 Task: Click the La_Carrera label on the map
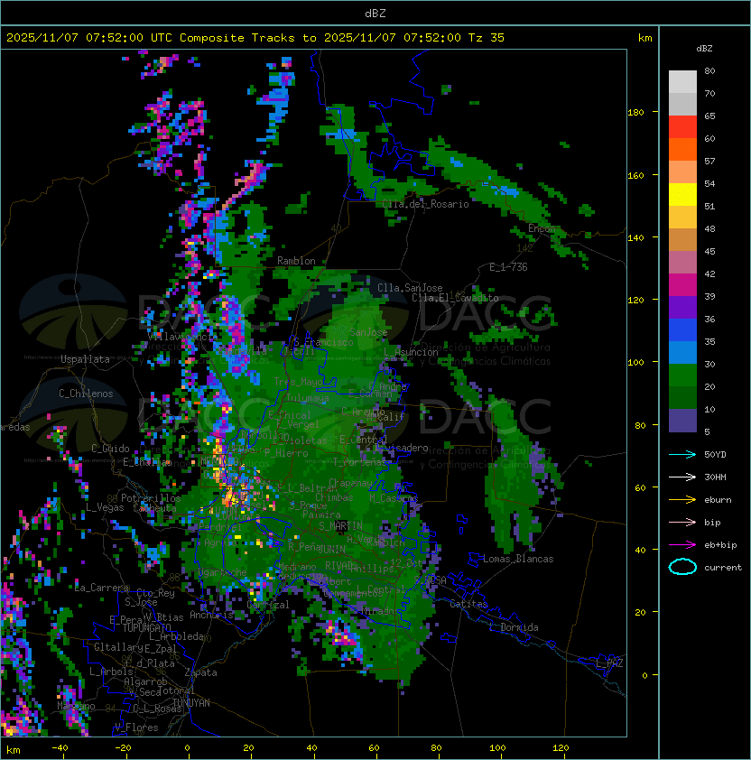(x=102, y=588)
